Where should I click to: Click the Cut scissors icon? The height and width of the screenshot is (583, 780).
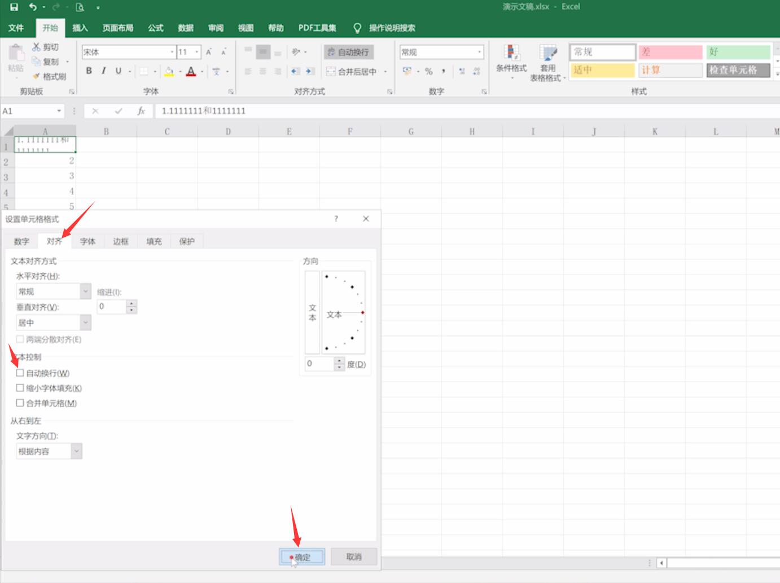(37, 47)
